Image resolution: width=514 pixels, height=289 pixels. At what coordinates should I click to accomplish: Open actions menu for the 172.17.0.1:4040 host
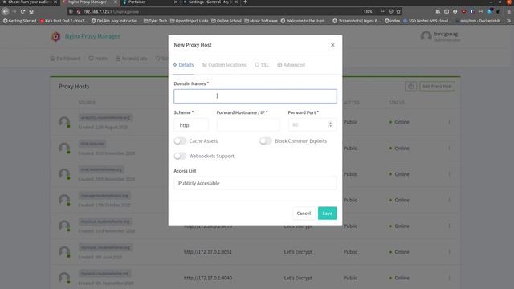[449, 278]
